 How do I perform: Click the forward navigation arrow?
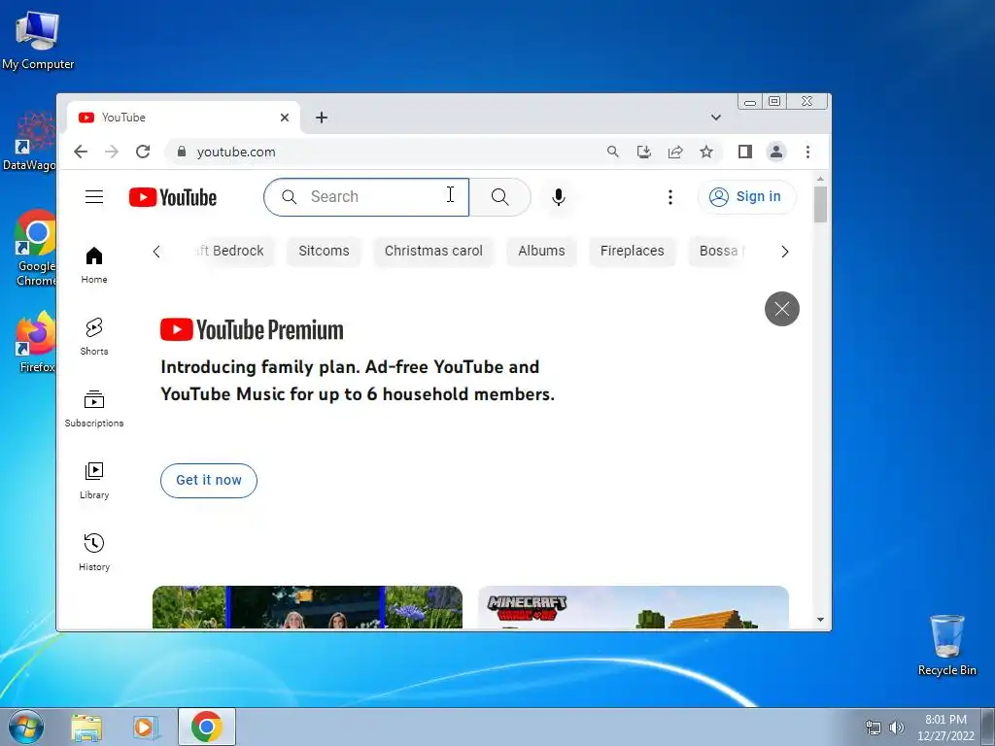point(112,152)
